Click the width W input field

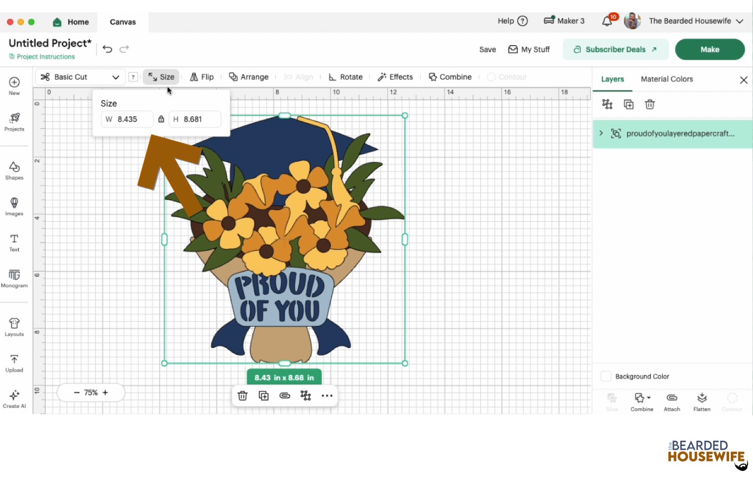tap(127, 119)
